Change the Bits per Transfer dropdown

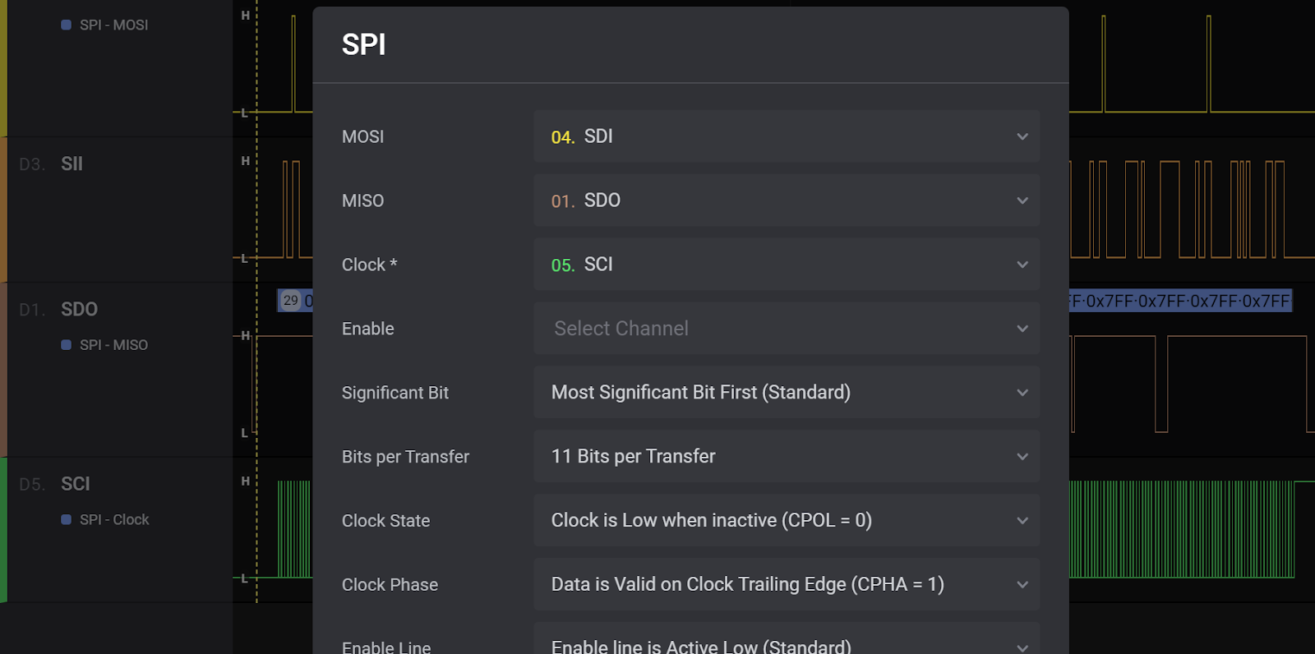point(786,457)
